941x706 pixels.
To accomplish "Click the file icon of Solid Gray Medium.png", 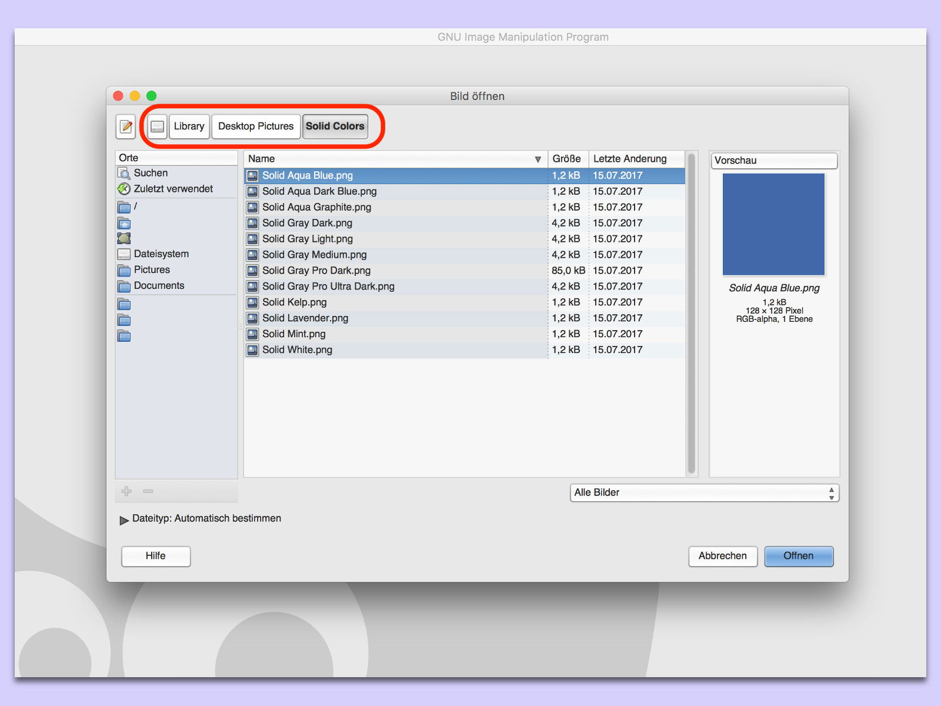I will [x=252, y=255].
